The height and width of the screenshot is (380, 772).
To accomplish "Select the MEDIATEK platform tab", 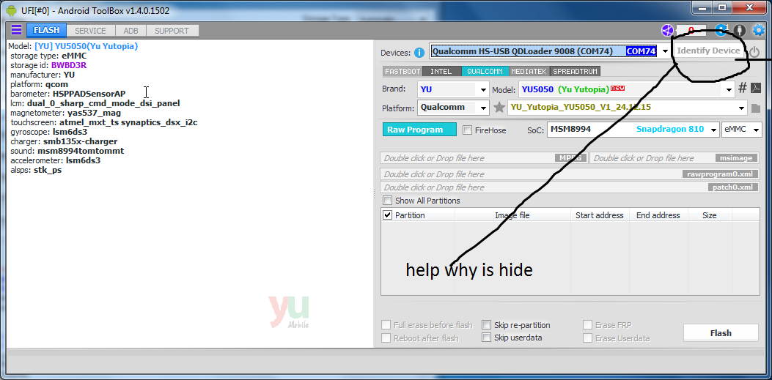I will click(529, 71).
